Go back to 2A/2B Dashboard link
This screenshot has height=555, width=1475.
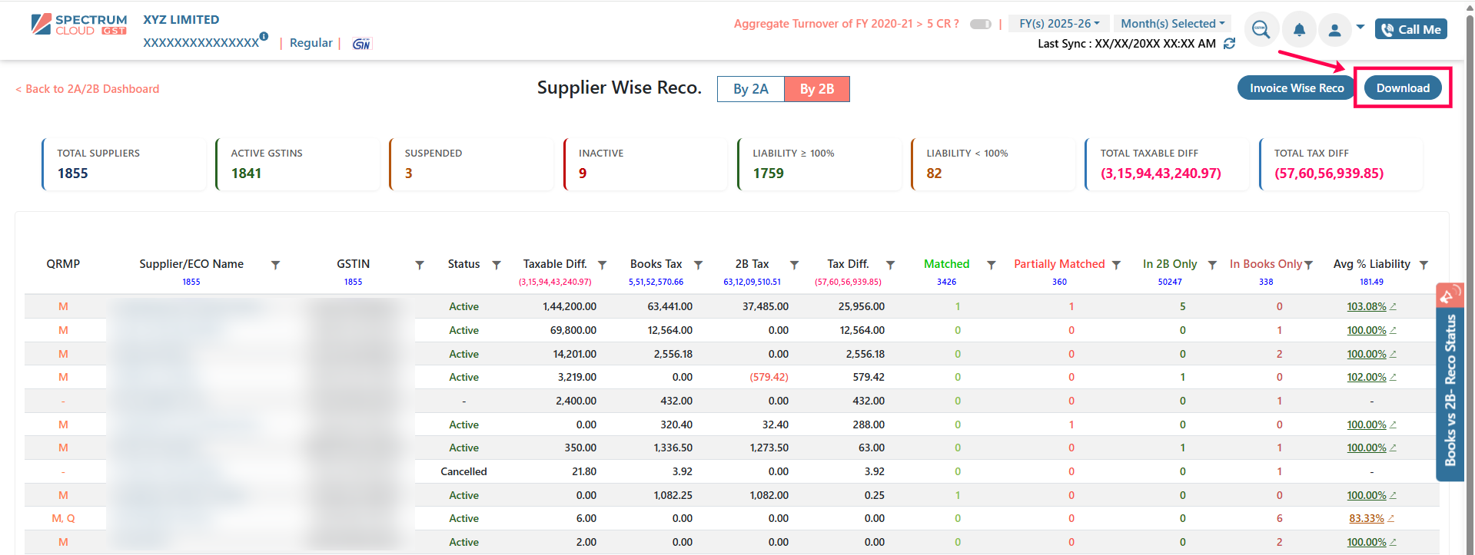[88, 89]
